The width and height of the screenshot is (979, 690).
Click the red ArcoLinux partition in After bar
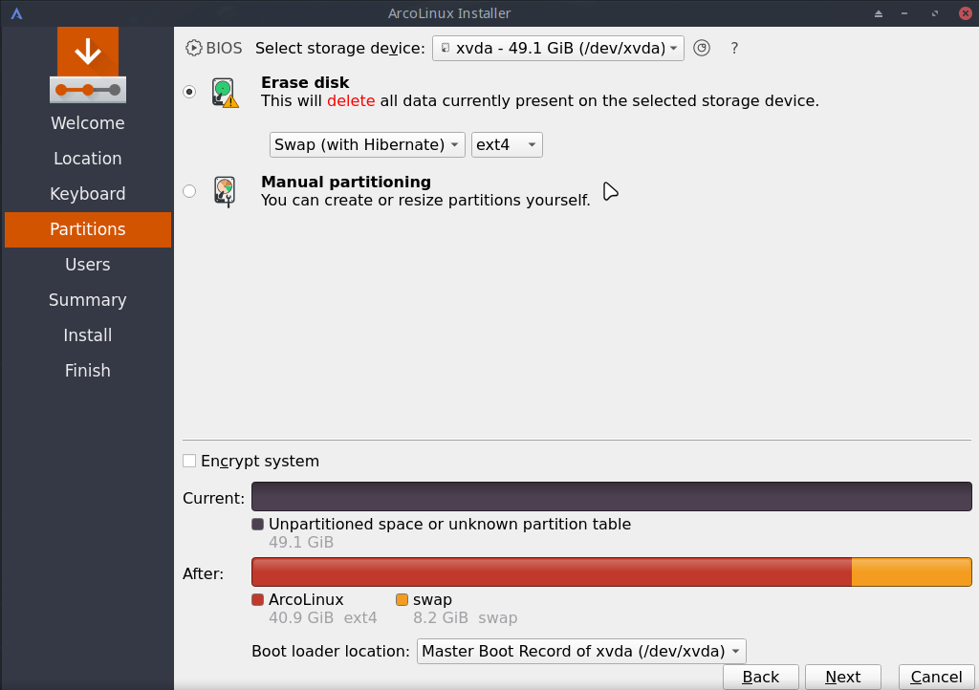[552, 572]
